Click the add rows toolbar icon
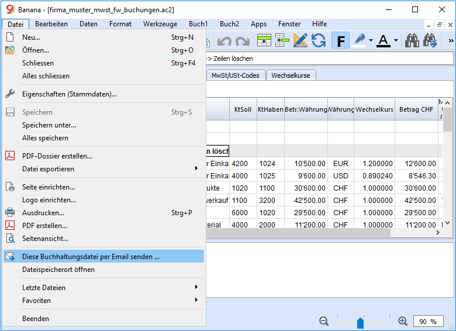The height and width of the screenshot is (331, 456). pyautogui.click(x=282, y=40)
